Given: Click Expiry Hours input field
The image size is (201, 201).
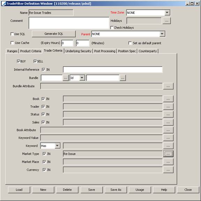Looking at the screenshot, I should 67,43.
